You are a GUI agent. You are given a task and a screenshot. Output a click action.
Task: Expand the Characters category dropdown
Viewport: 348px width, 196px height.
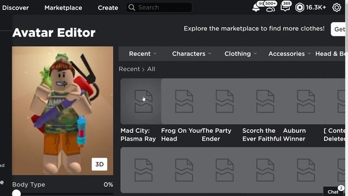click(x=191, y=54)
